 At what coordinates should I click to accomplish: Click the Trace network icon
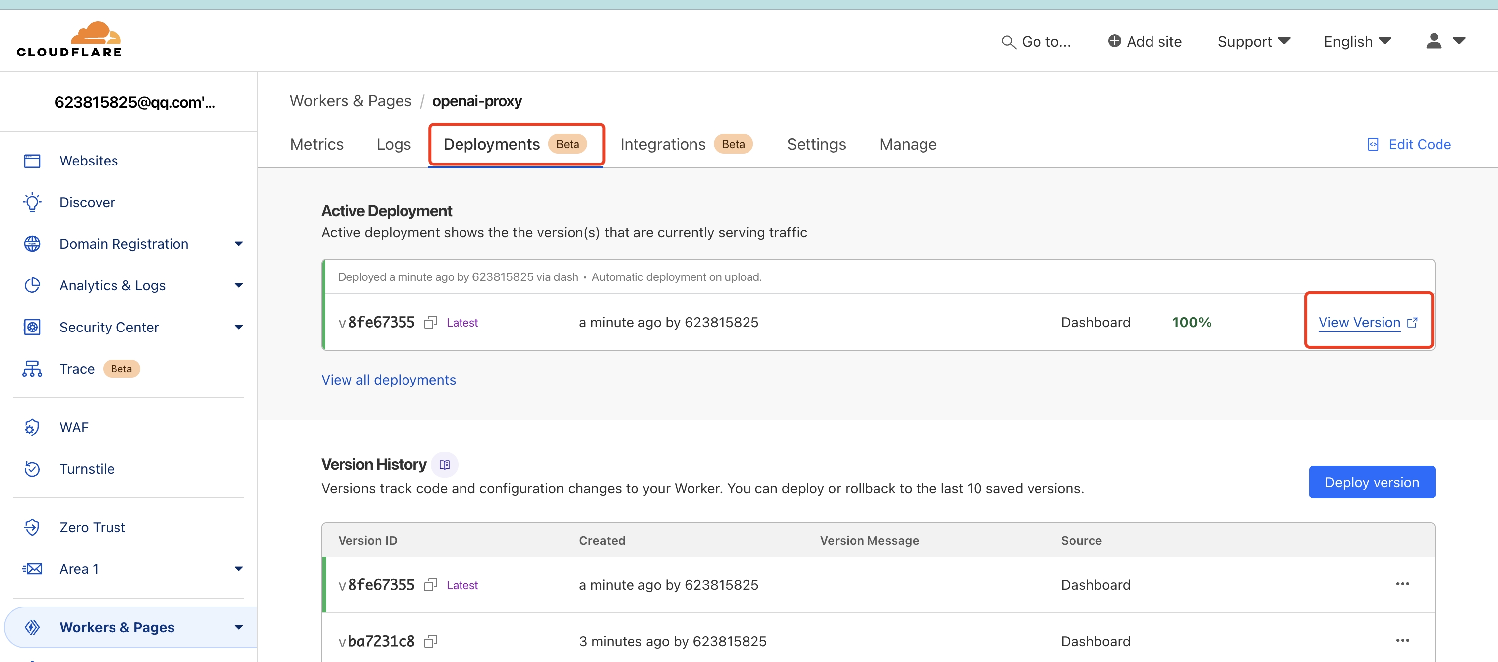click(x=32, y=369)
